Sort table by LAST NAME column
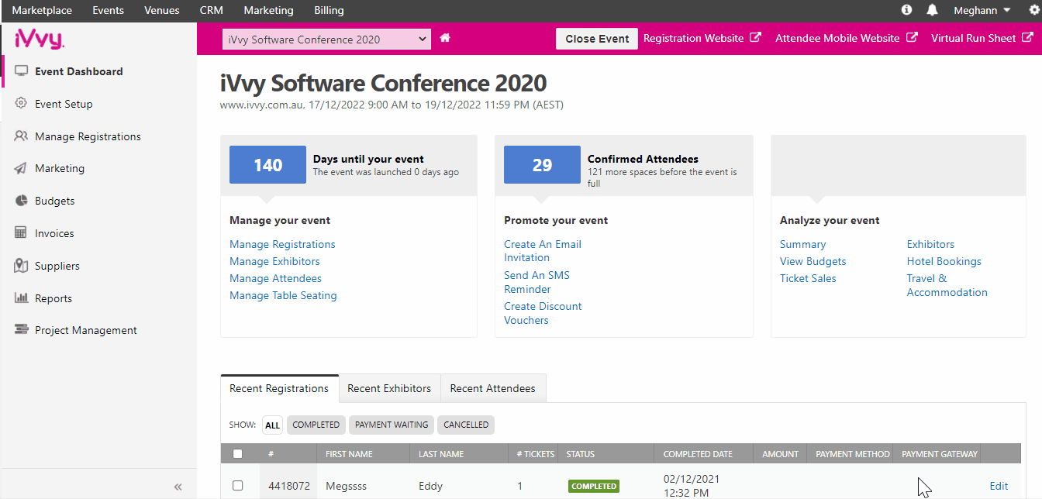The width and height of the screenshot is (1042, 499). 441,454
